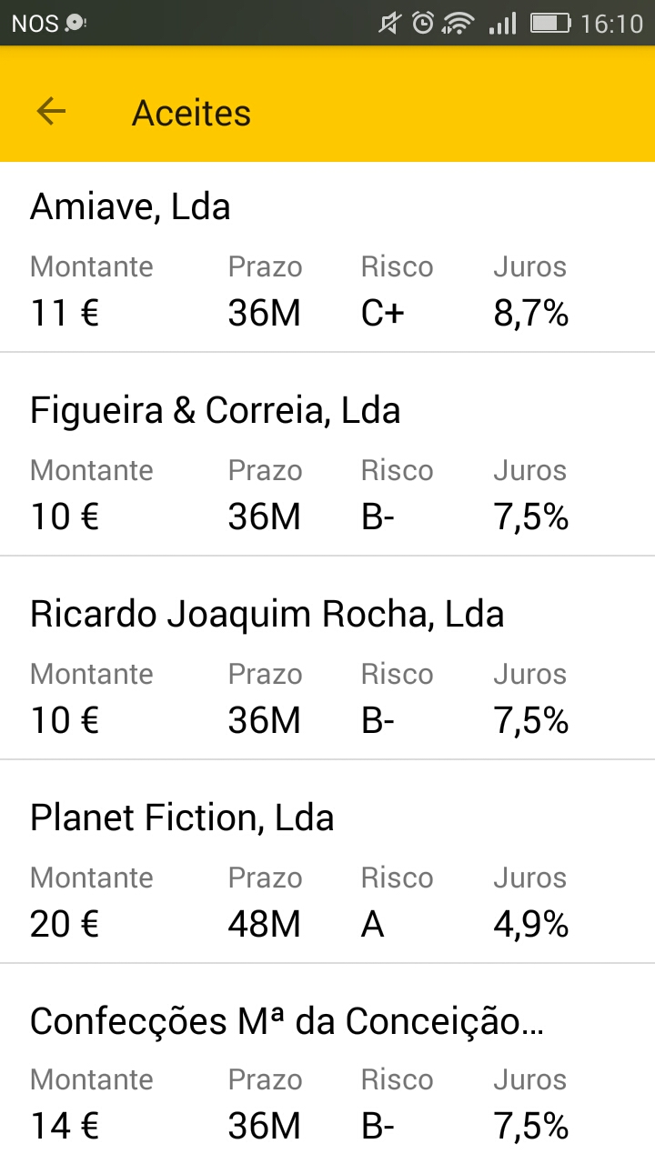Tap the C+ risk rating for Amiave
This screenshot has width=655, height=1164.
pyautogui.click(x=383, y=315)
